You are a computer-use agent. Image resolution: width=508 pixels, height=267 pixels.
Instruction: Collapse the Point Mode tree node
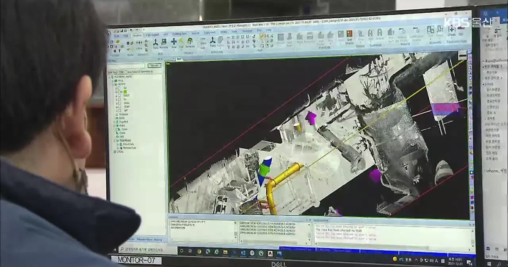point(114,140)
